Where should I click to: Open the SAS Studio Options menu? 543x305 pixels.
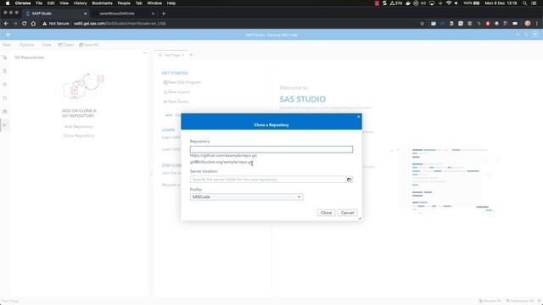click(x=26, y=45)
